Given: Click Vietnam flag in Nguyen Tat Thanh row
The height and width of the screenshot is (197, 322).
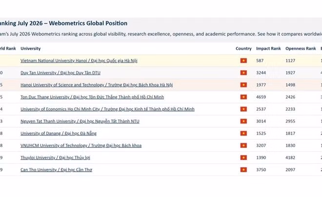Looking at the screenshot, I should coord(243,121).
